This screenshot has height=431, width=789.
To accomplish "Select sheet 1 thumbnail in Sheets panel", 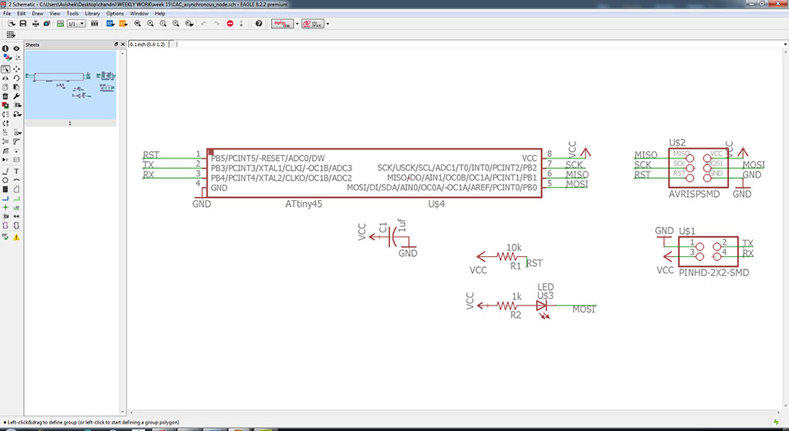I will point(71,85).
